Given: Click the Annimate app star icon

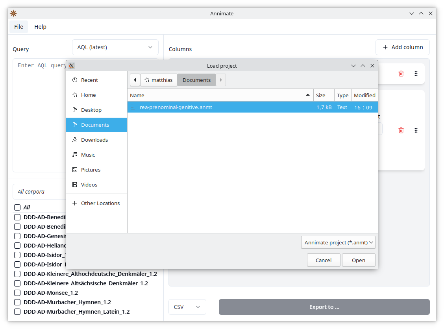Looking at the screenshot, I should pyautogui.click(x=13, y=13).
